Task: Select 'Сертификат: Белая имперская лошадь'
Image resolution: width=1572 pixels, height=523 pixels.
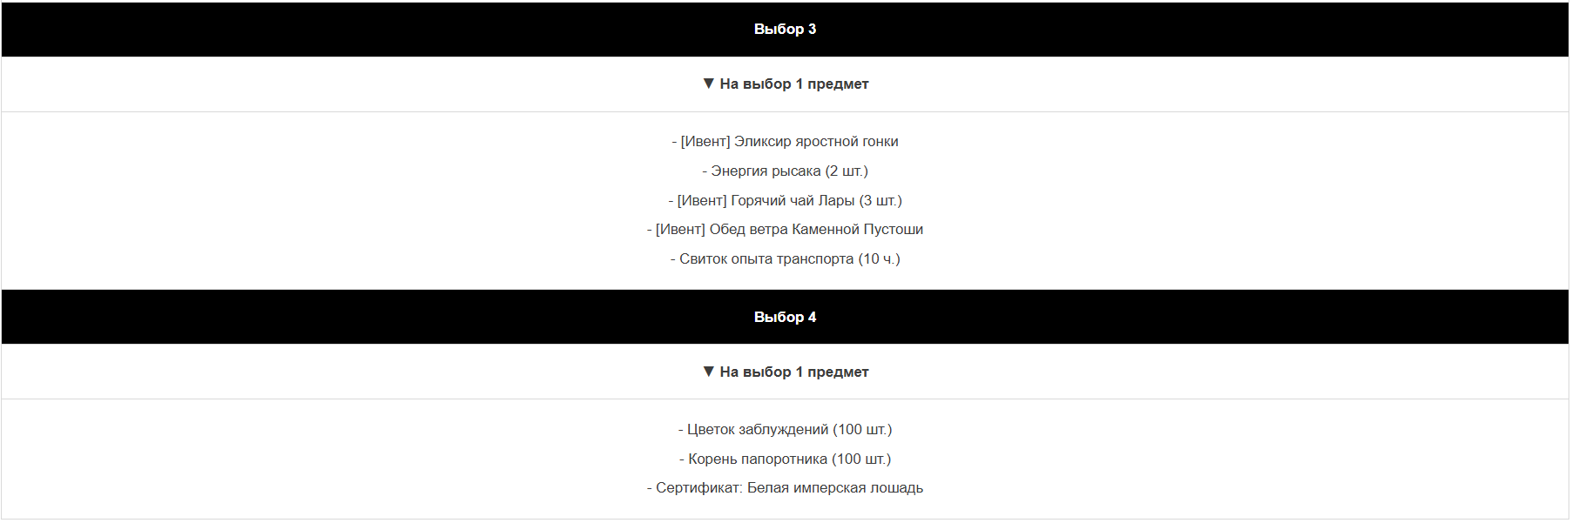Action: (x=785, y=487)
